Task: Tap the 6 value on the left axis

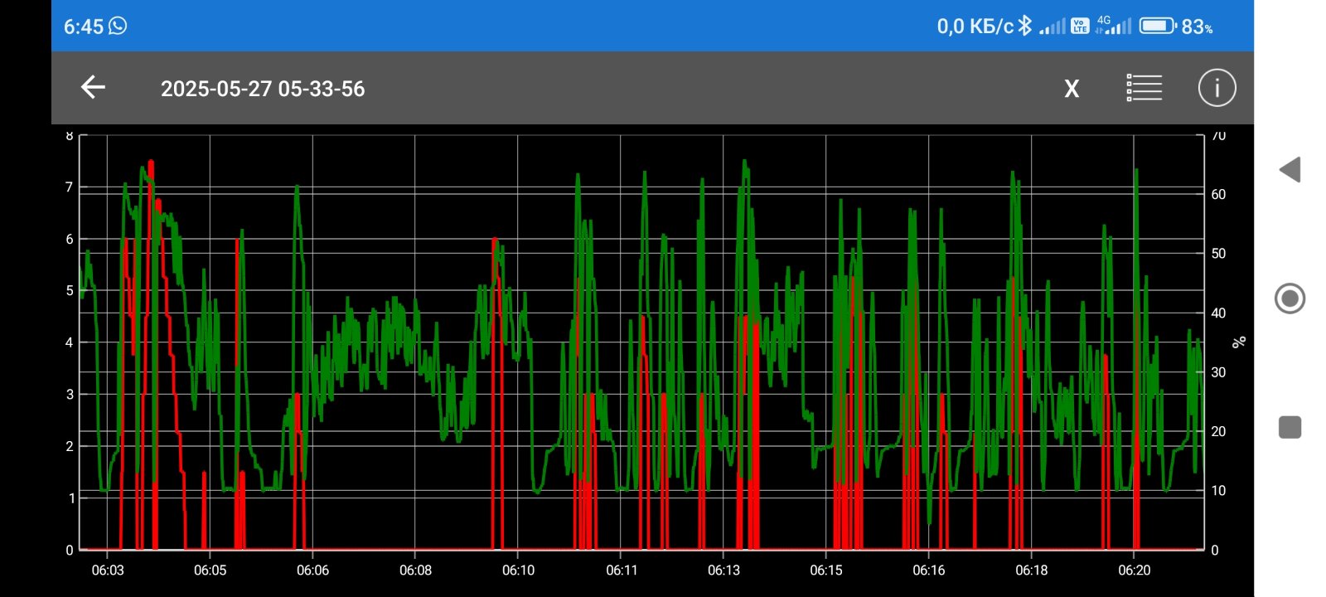Action: pos(70,239)
